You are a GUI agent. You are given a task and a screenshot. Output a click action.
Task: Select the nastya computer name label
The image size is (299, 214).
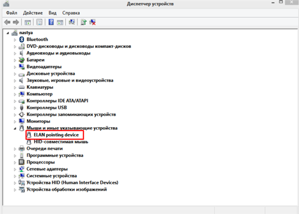(x=26, y=33)
